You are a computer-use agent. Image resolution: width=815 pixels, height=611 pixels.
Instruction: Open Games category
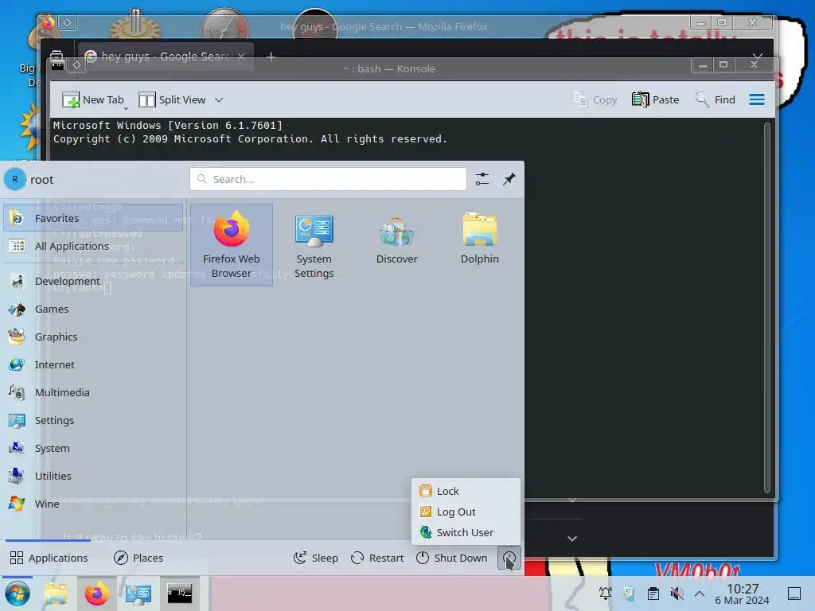click(x=93, y=309)
